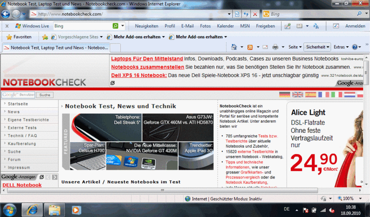Click Kalender in Windows Live toolbar
Image resolution: width=370 pixels, height=217 pixels.
[x=225, y=26]
